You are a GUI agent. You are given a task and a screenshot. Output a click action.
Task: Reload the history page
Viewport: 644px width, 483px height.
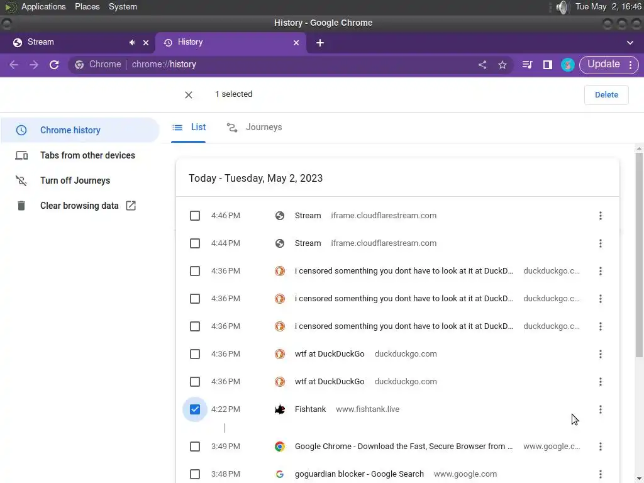(54, 65)
